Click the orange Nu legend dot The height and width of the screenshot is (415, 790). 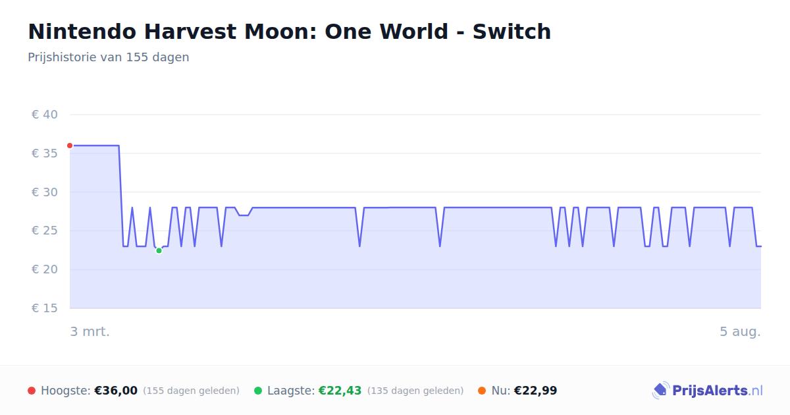[482, 391]
